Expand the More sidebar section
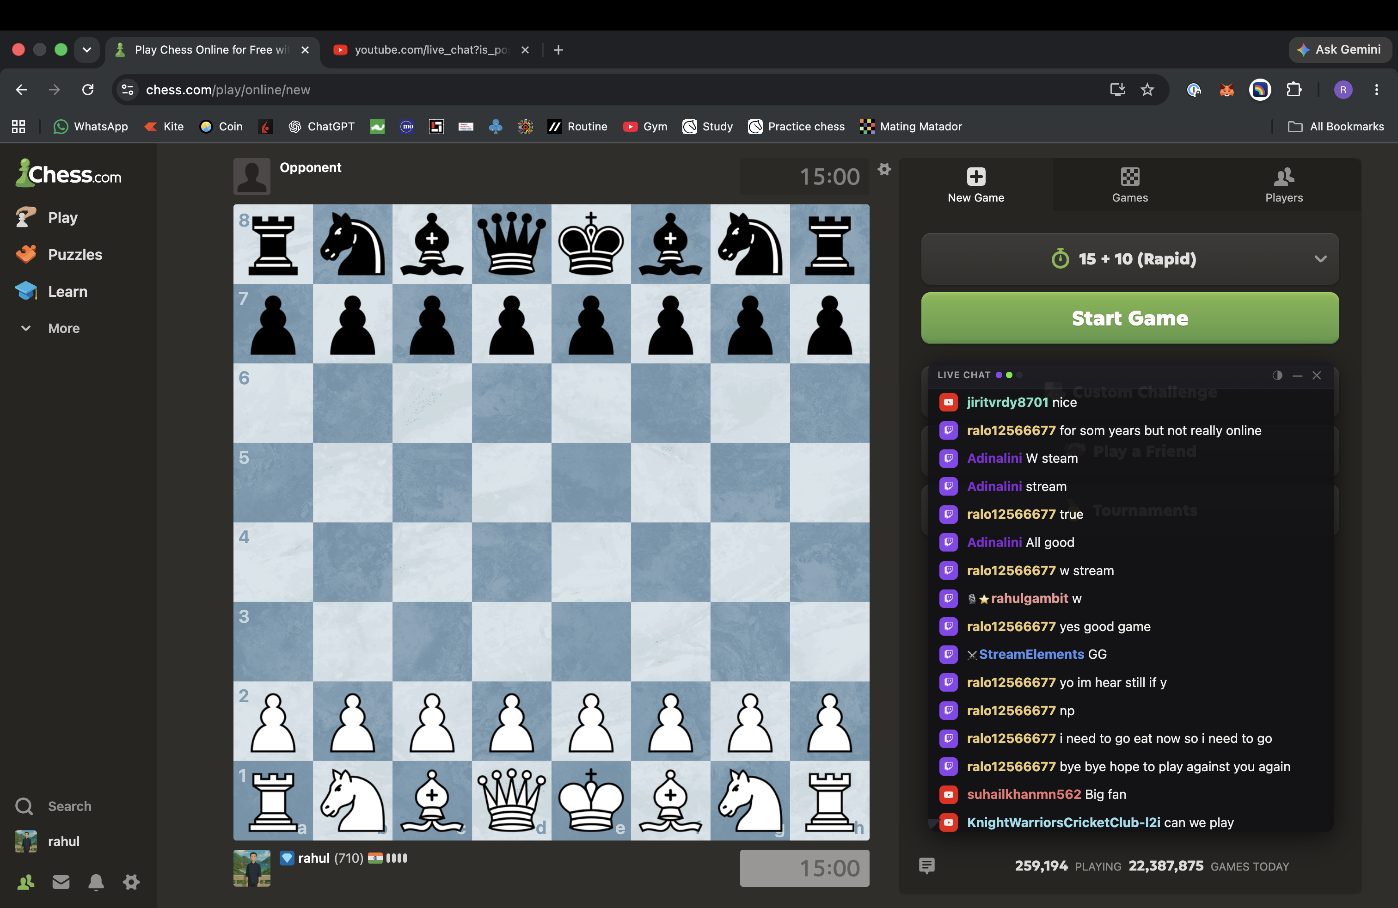This screenshot has height=908, width=1398. [50, 328]
